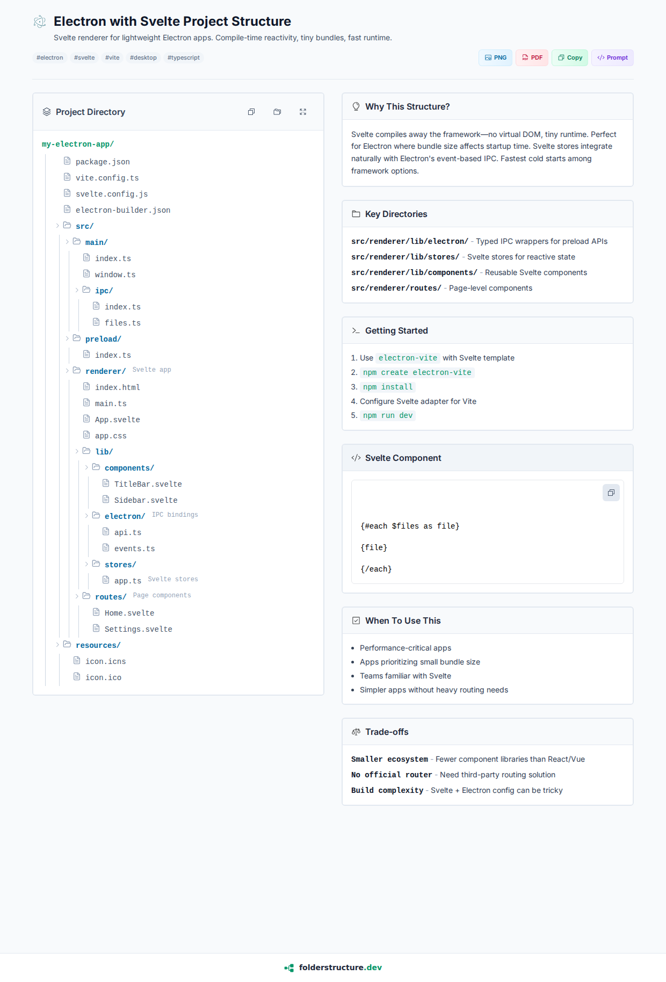Collapse the src/ folder chevron
666x982 pixels.
point(57,226)
